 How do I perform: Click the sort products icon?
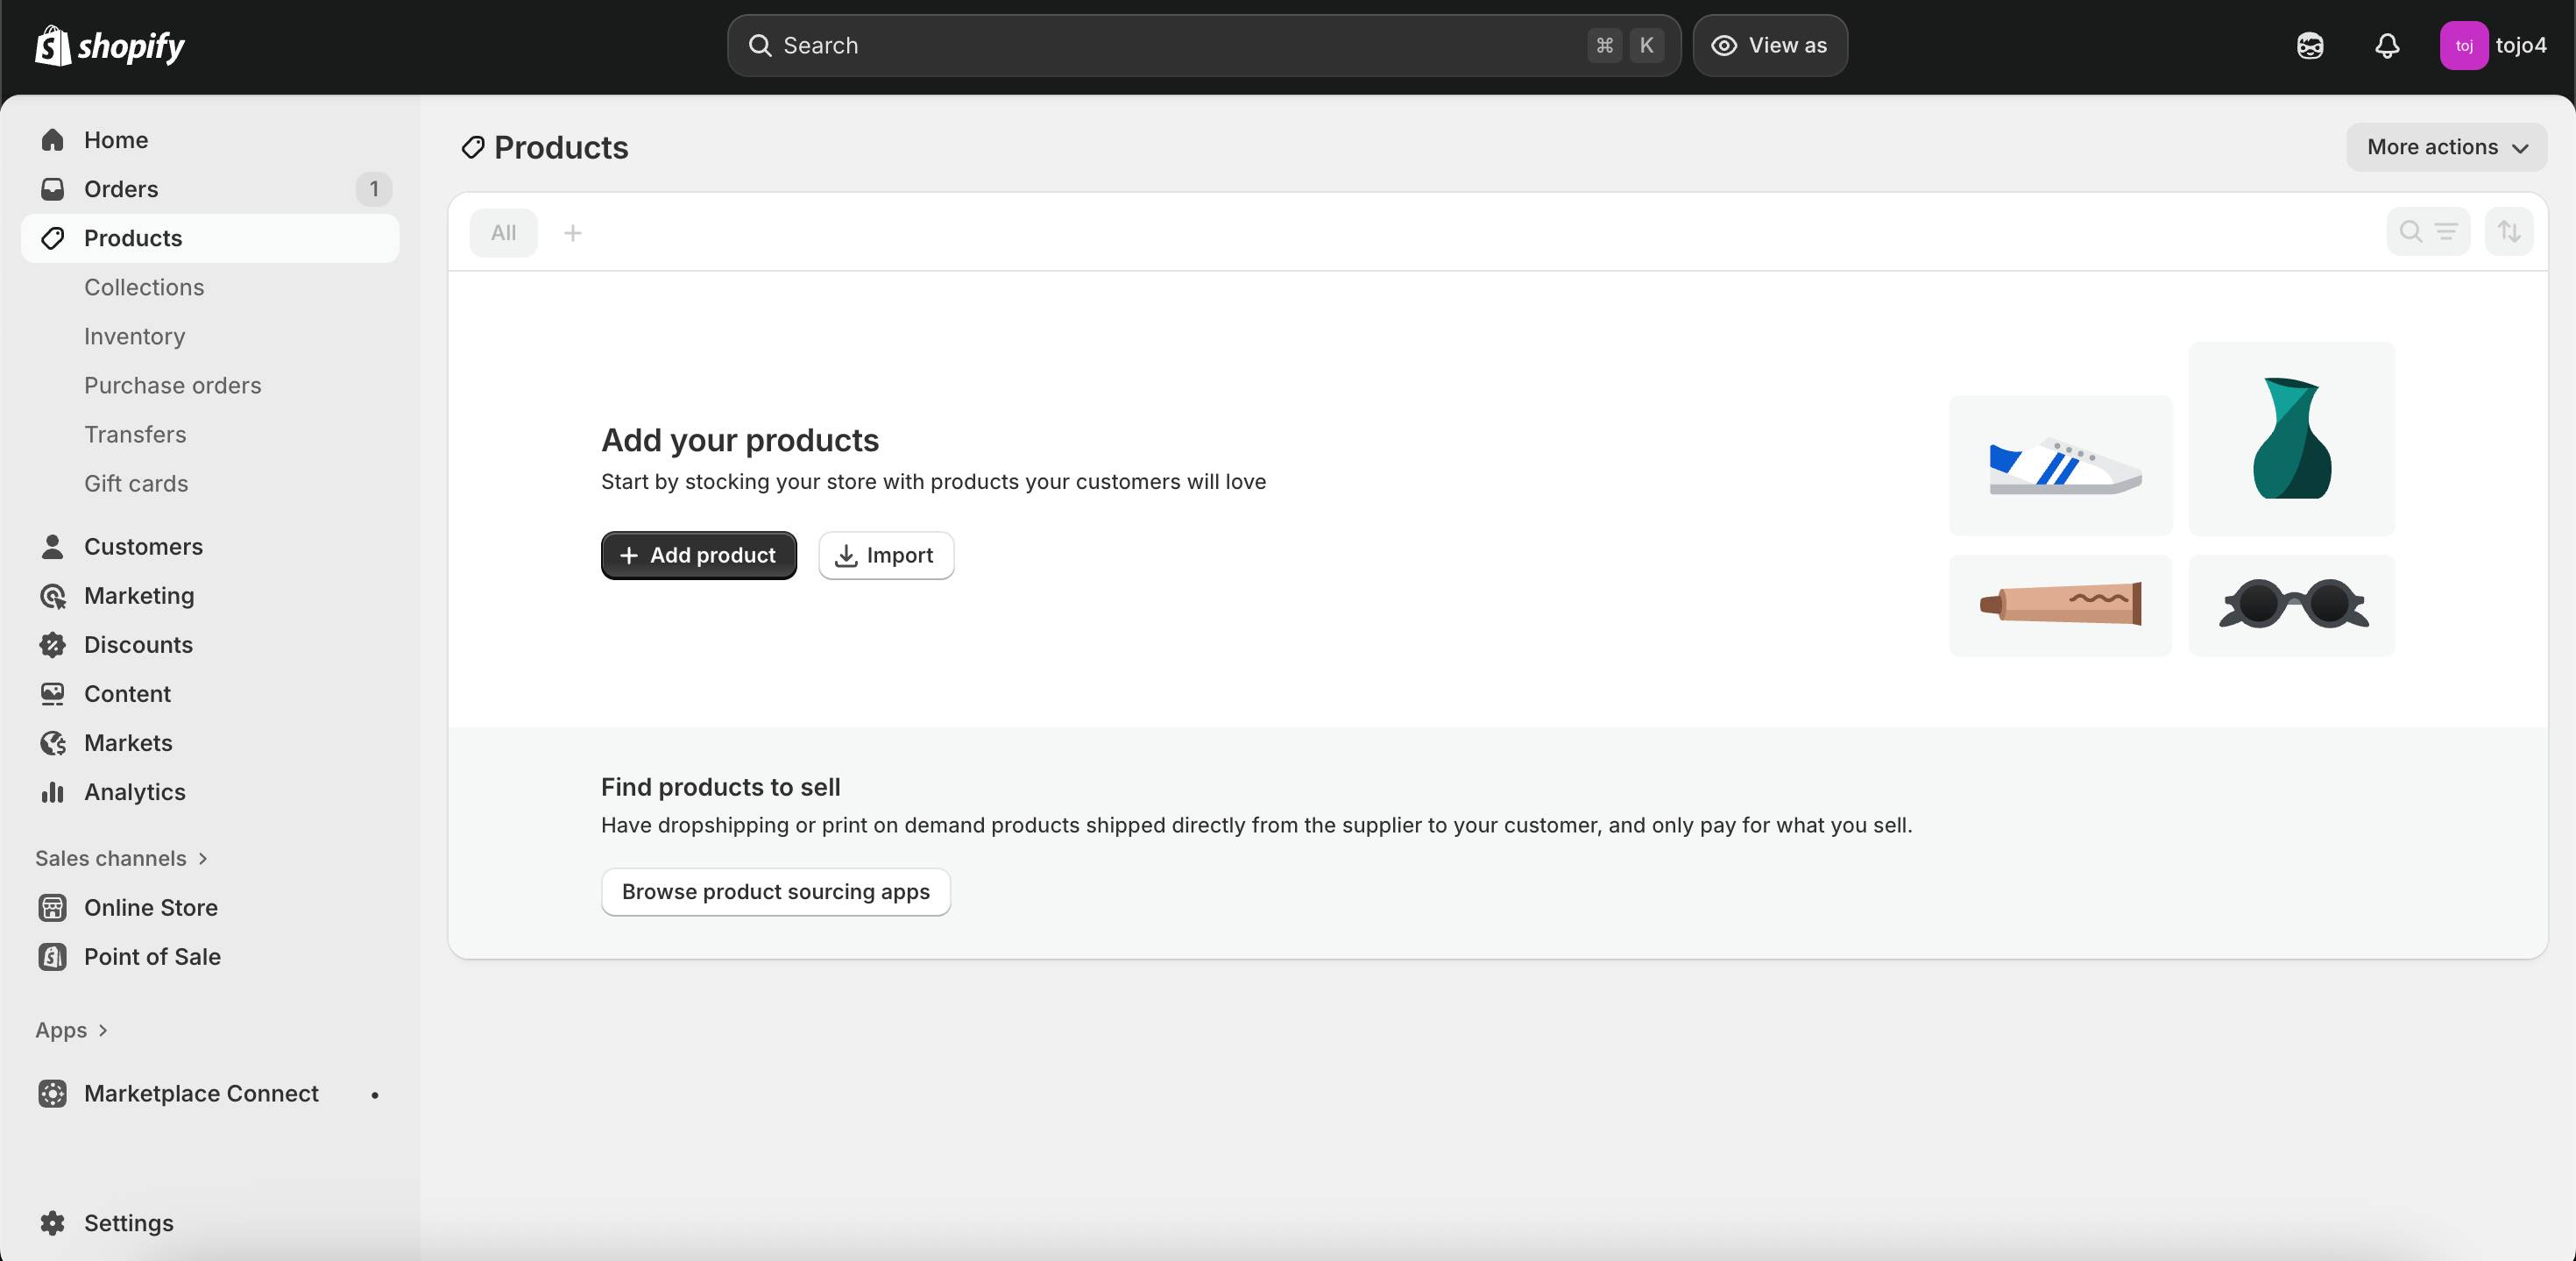(x=2508, y=232)
